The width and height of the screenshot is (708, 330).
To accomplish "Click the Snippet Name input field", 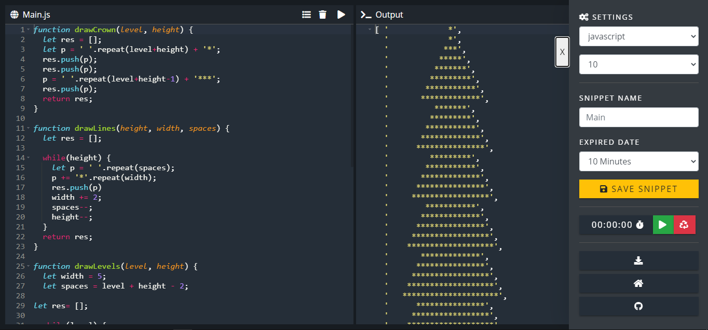I will click(x=639, y=117).
